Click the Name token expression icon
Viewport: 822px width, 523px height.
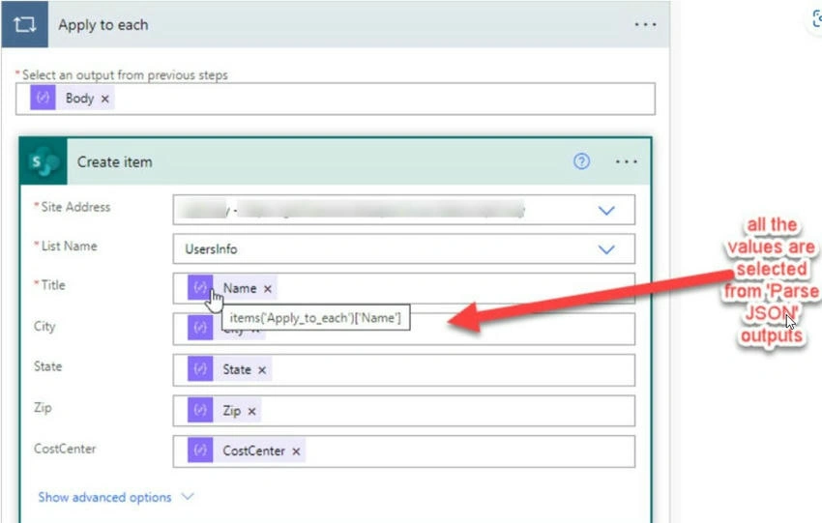(x=200, y=287)
